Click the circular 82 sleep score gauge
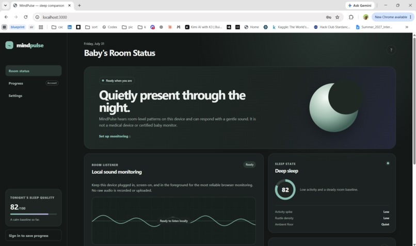 click(285, 190)
